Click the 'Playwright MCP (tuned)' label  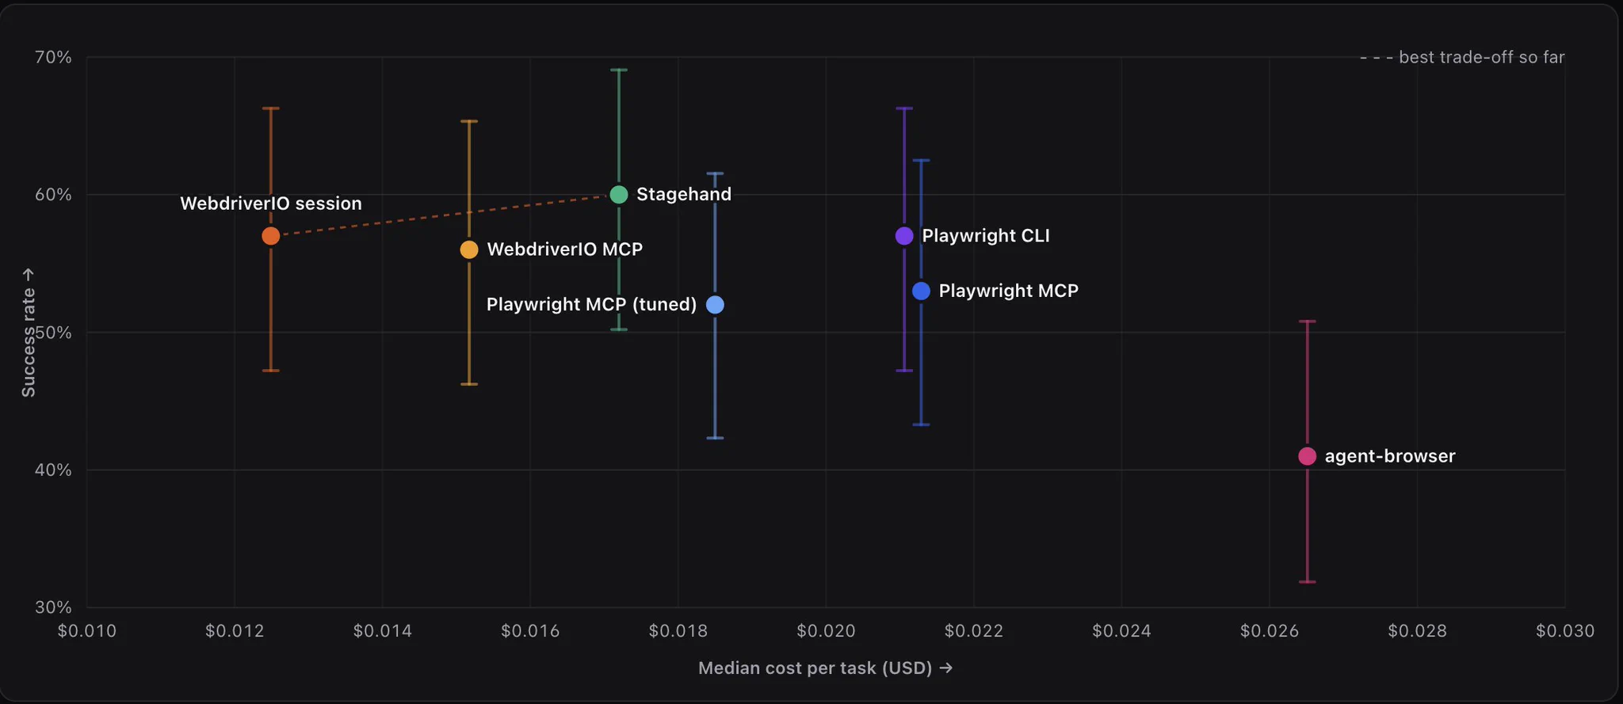pos(591,305)
